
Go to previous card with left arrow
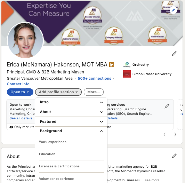[x=164, y=135]
